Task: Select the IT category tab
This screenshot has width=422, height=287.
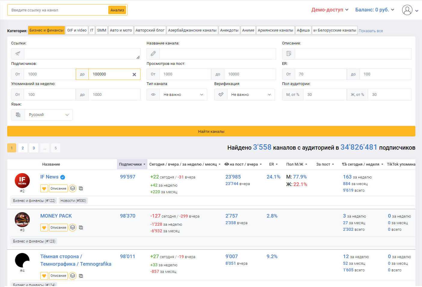Action: [92, 30]
